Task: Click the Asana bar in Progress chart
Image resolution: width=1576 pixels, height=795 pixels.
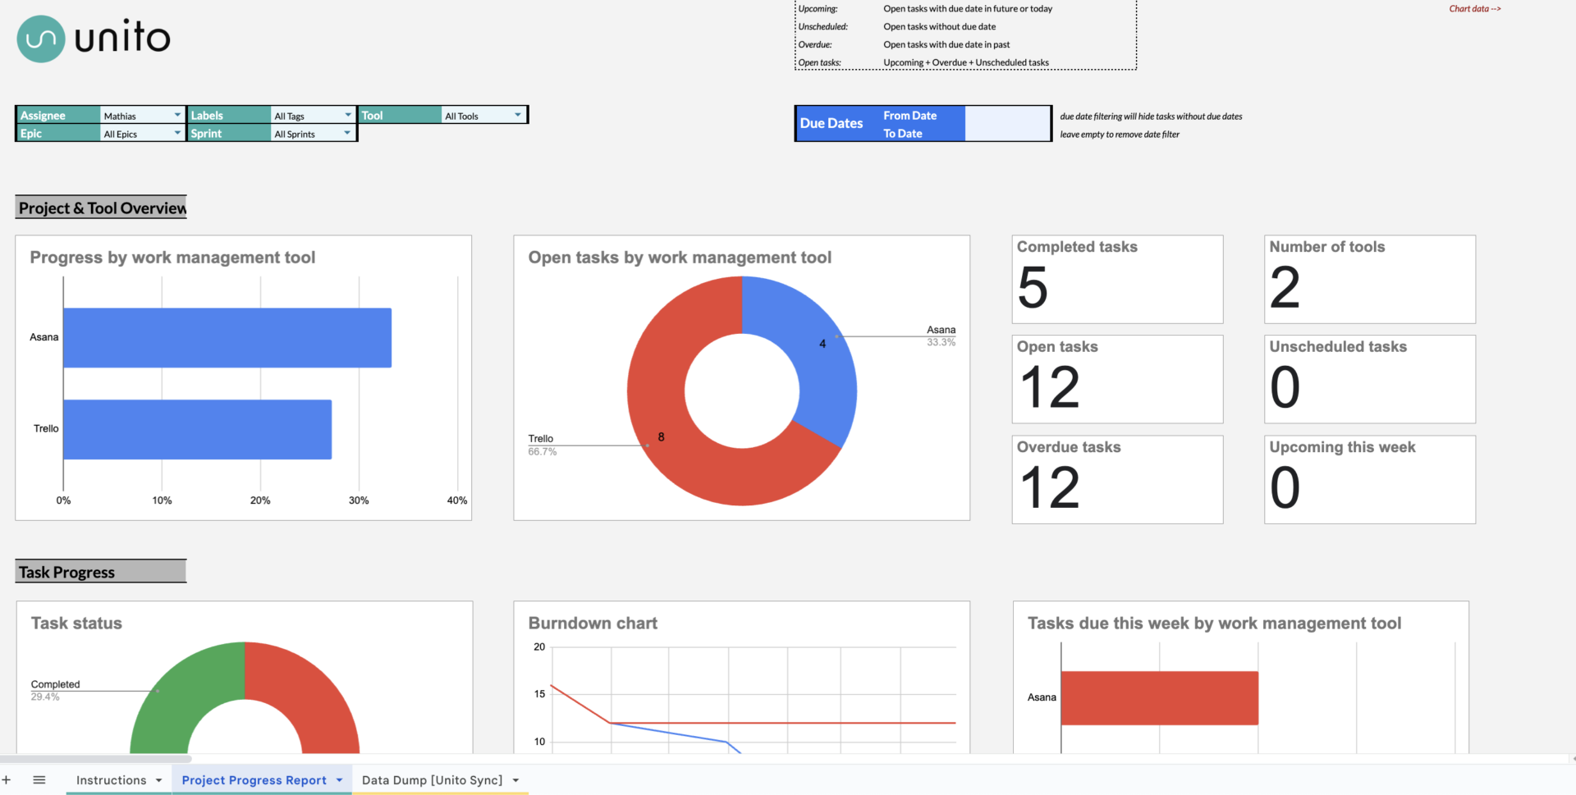Action: (227, 337)
